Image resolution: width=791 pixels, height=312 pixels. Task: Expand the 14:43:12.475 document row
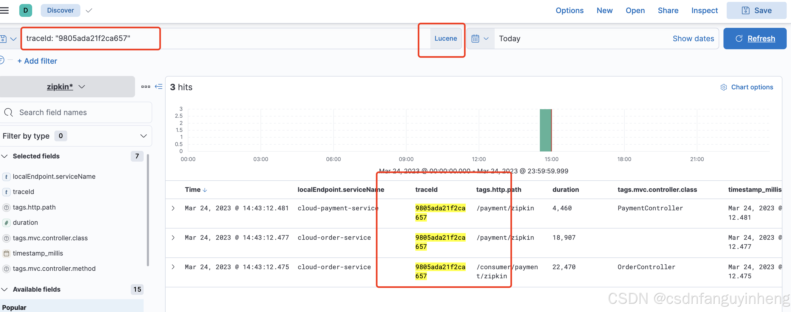pyautogui.click(x=173, y=267)
